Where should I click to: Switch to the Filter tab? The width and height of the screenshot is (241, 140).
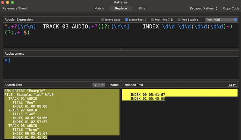click(x=143, y=8)
